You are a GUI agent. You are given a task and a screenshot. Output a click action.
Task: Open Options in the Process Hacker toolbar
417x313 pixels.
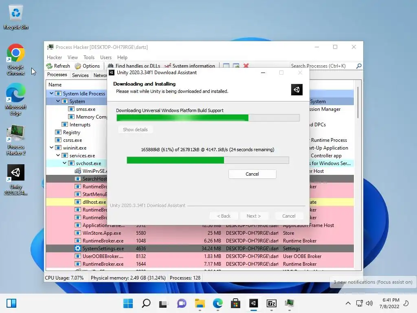click(x=87, y=66)
